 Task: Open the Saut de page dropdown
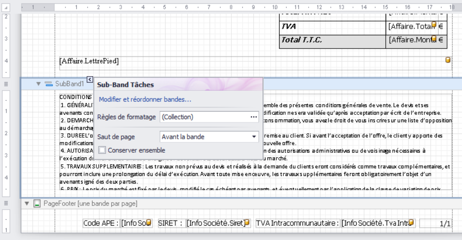click(x=254, y=137)
